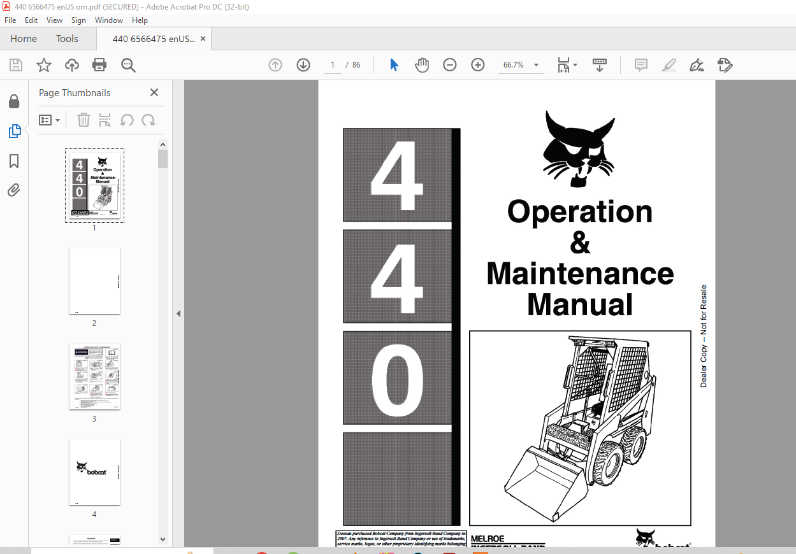Select the 440 6566475 enUS document tab
The width and height of the screenshot is (796, 554).
[x=153, y=39]
